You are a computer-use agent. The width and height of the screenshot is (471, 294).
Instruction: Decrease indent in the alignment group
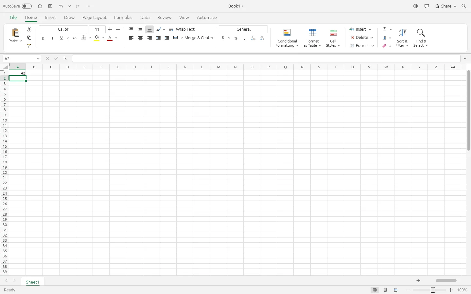point(158,38)
